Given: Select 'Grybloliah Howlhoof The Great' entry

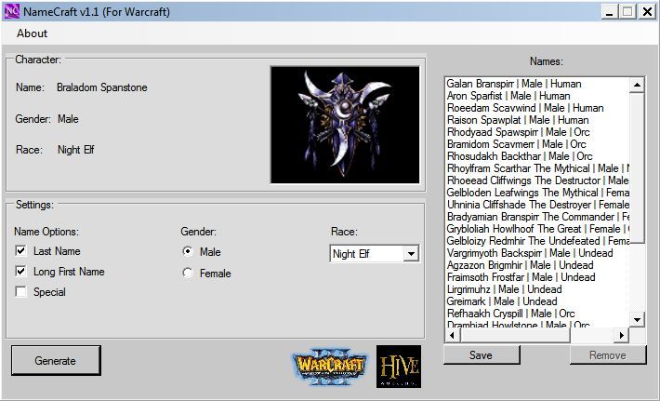Looking at the screenshot, I should [x=538, y=229].
